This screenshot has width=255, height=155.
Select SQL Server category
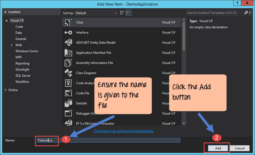(23, 76)
